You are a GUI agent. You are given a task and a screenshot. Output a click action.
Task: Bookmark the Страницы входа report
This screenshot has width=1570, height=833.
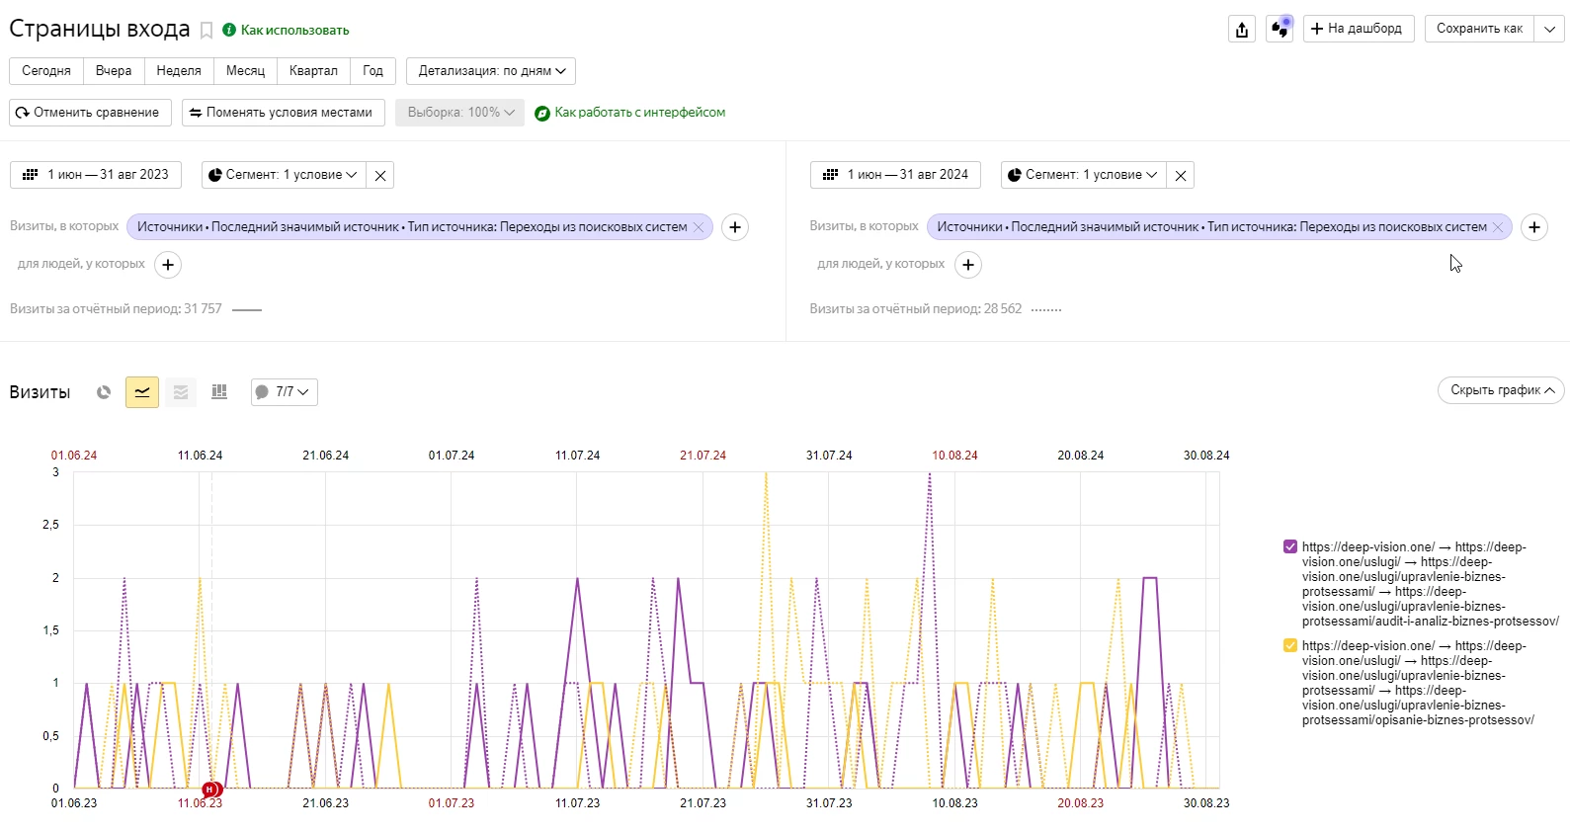coord(207,31)
